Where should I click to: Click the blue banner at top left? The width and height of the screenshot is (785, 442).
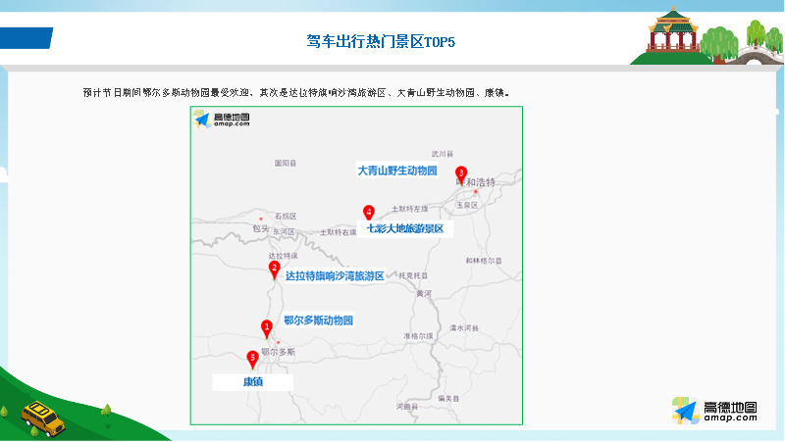26,38
